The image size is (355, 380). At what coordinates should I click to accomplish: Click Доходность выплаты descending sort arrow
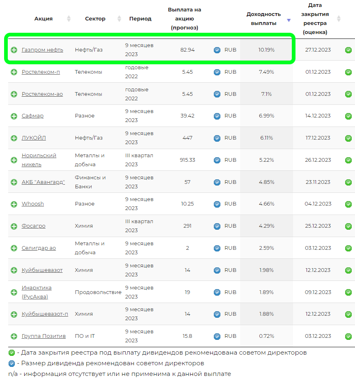pos(289,20)
